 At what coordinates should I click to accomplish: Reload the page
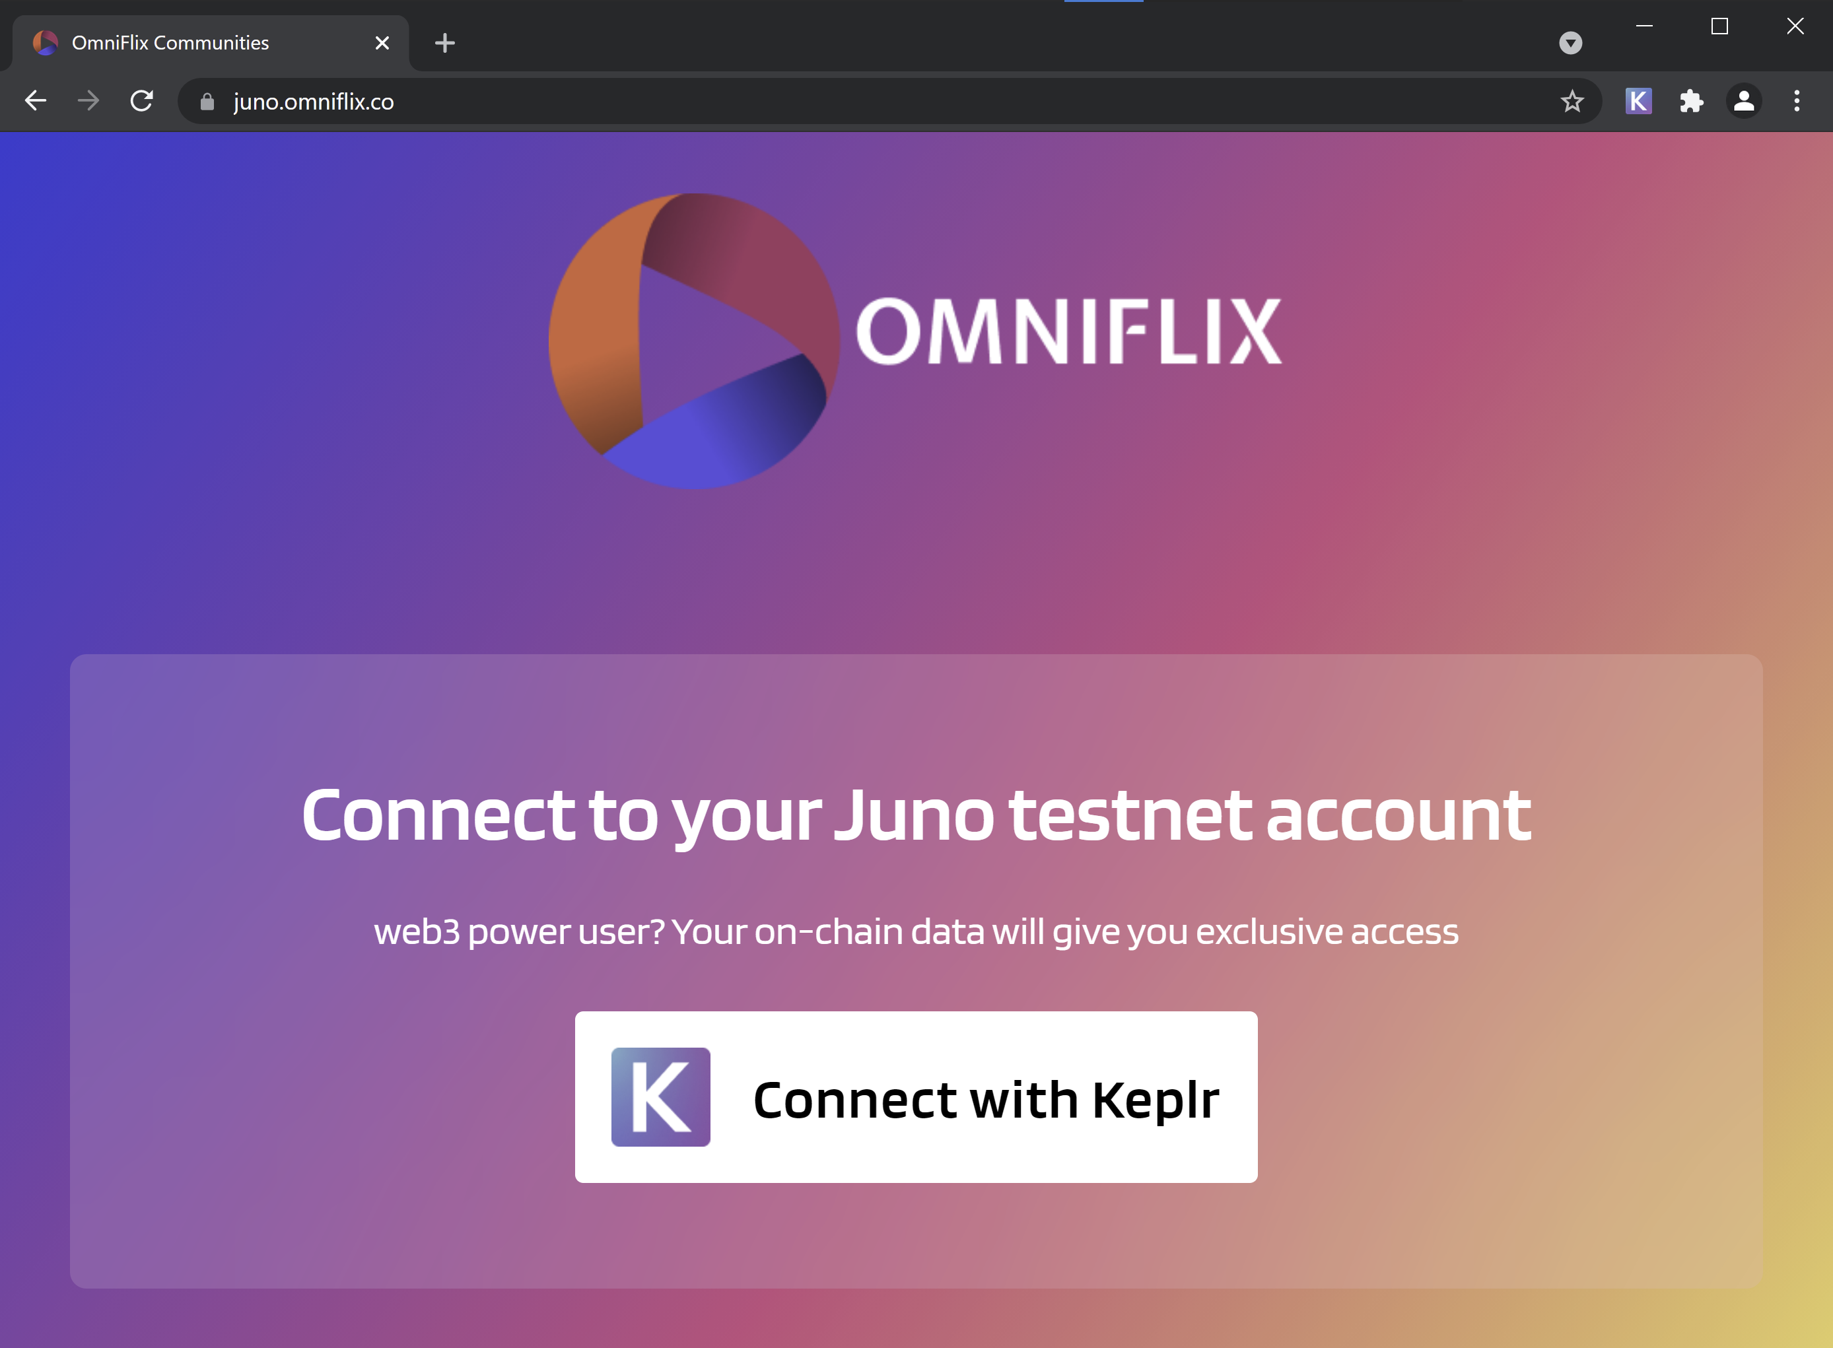click(142, 101)
